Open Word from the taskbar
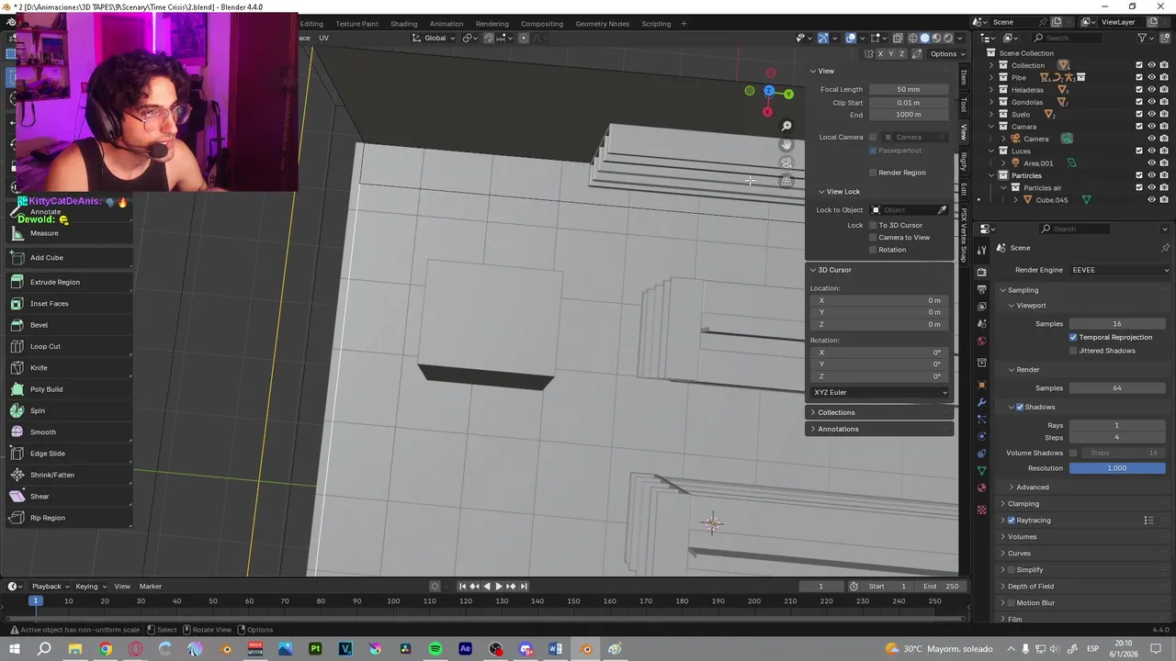 pos(556,649)
